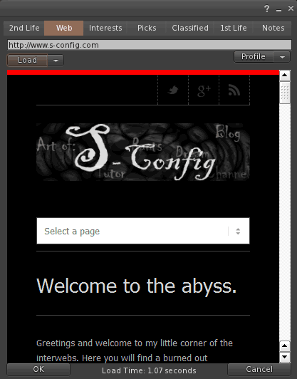Open the Google Plus icon link

[x=204, y=90]
